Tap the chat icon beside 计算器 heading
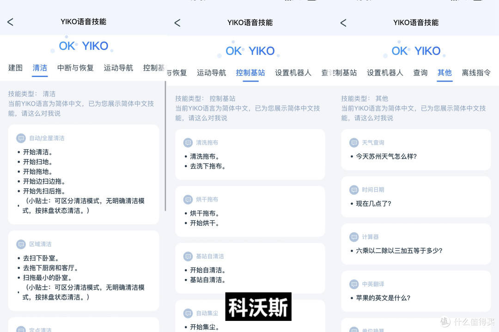Viewport: 499px width, 332px height. 354,237
